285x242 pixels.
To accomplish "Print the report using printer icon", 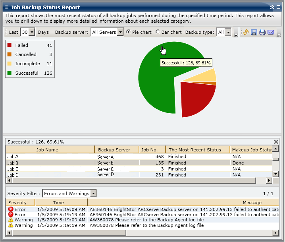I will tap(262, 32).
